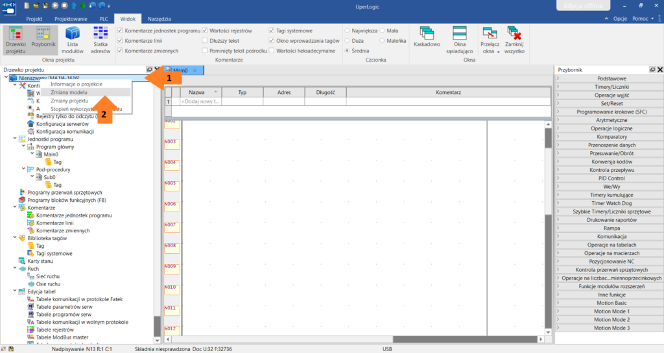The image size is (664, 353).
Task: Open the Lista modułów window
Action: [x=73, y=40]
